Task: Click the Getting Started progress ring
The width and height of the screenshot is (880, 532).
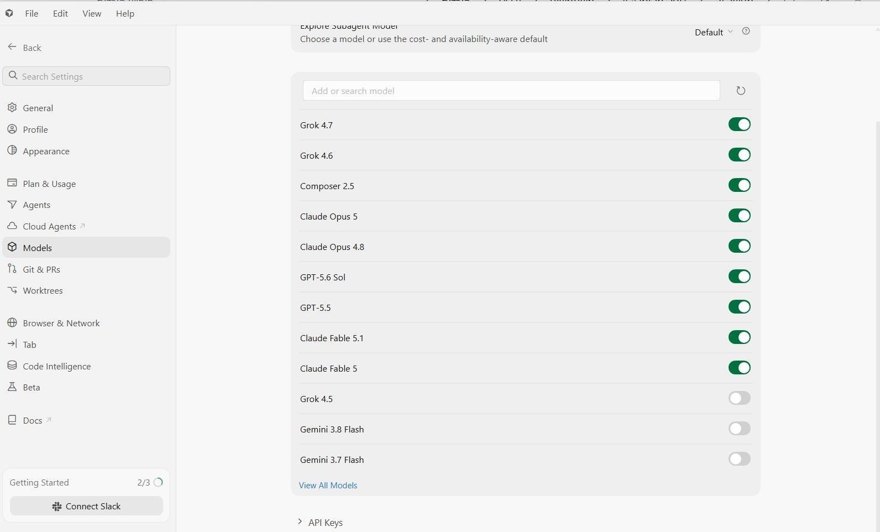Action: [x=158, y=482]
